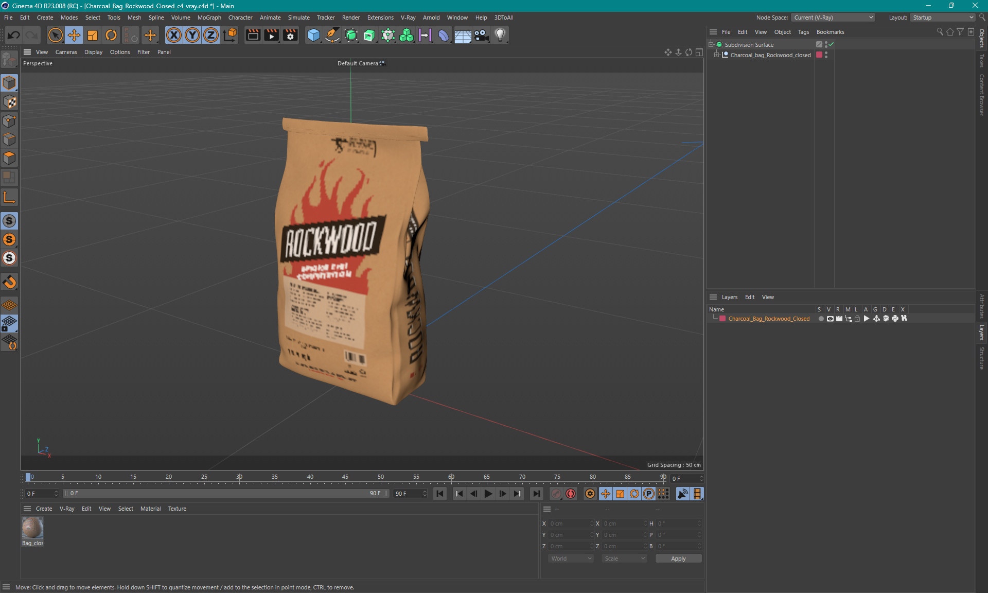Open World coordinate dropdown
The image size is (988, 593).
coord(571,559)
